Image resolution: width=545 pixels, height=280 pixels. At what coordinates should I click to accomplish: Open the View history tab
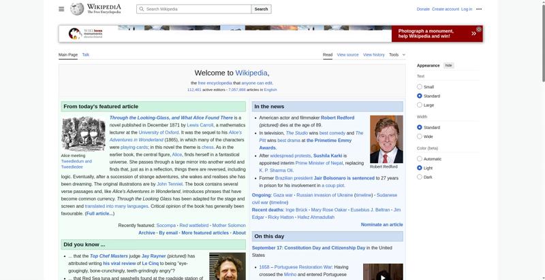click(x=373, y=55)
